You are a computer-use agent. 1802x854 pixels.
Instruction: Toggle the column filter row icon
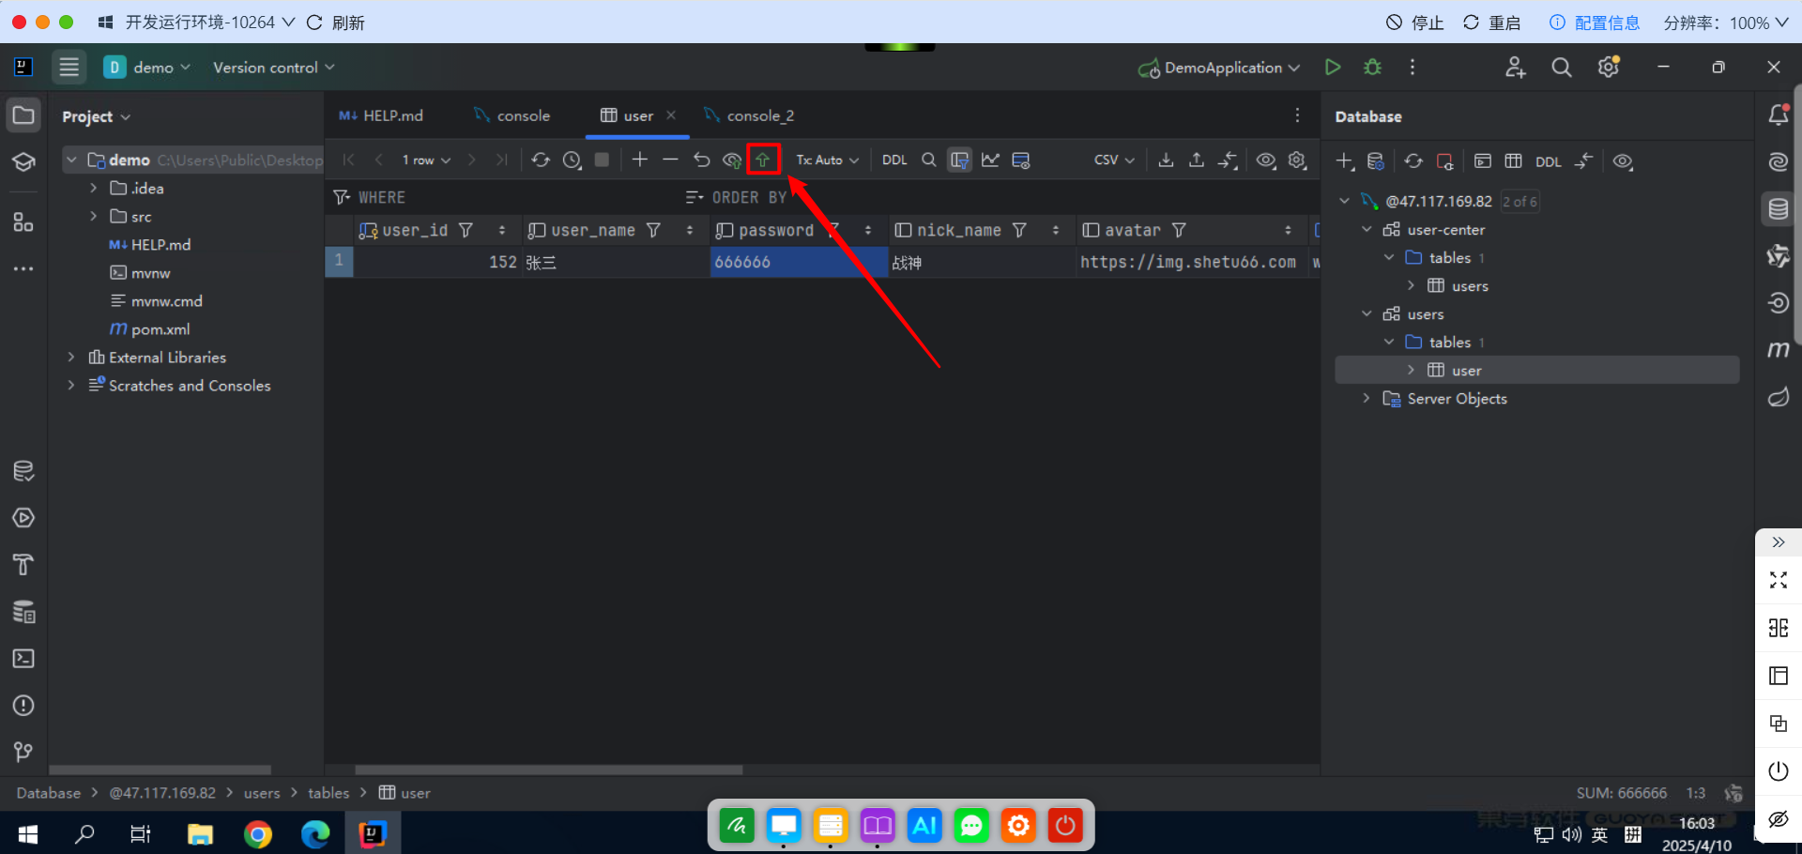tap(959, 160)
